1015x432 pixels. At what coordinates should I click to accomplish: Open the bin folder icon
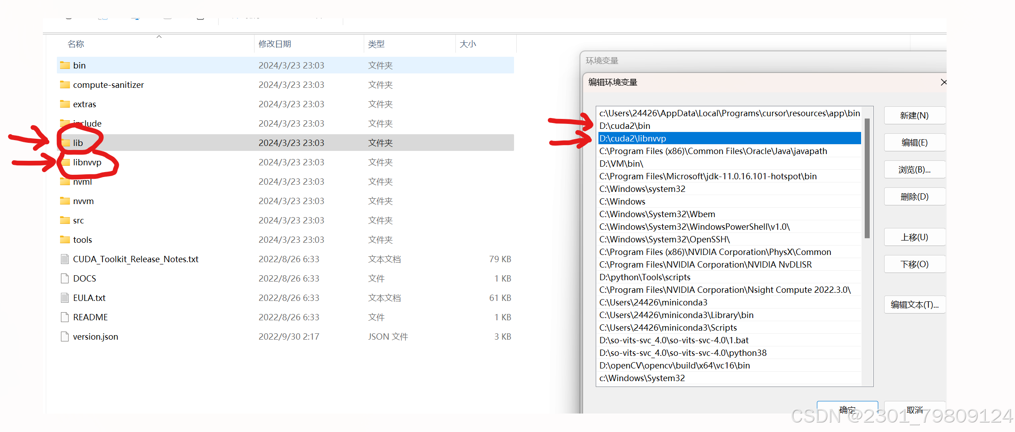pos(65,65)
